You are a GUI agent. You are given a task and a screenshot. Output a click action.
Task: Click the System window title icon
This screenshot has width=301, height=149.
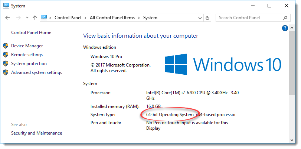[6, 6]
